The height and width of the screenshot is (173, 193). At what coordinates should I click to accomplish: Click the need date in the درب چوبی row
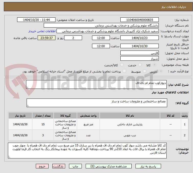(20, 135)
